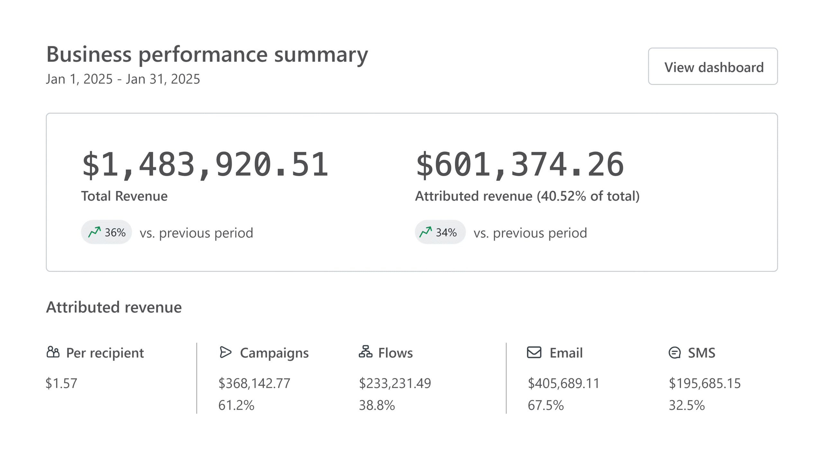The height and width of the screenshot is (463, 823).
Task: Click the $601,374.26 attributed revenue figure
Action: click(520, 165)
